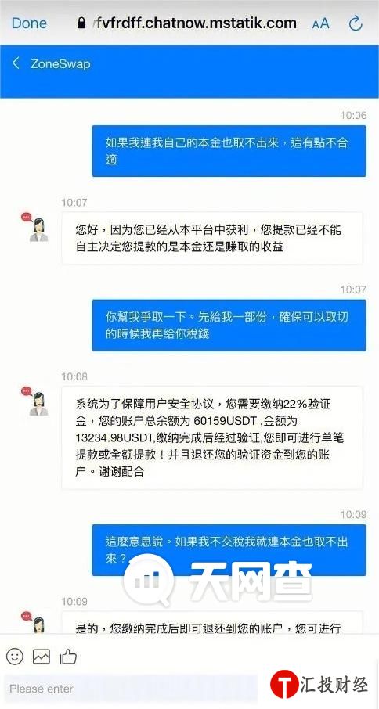The width and height of the screenshot is (379, 709).
Task: Tap the agent avatar at 10:08
Action: (x=37, y=401)
